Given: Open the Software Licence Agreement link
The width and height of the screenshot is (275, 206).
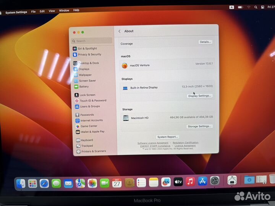Looking at the screenshot, I should click(x=153, y=143).
